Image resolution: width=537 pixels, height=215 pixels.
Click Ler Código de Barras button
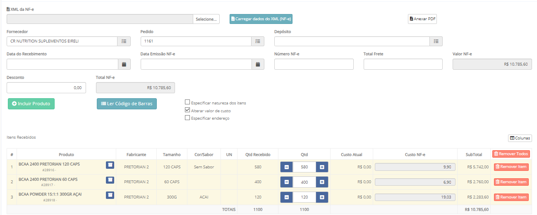point(127,104)
